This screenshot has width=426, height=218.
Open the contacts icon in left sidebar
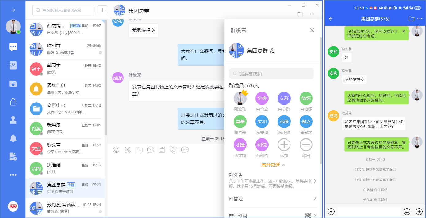(x=13, y=65)
